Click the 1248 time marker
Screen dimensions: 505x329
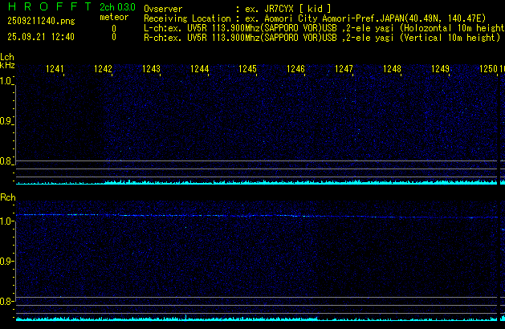392,70
